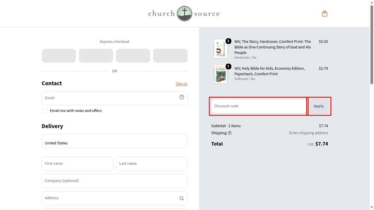Open the shopping bag cart icon
Screen dimensions: 374x210
(325, 14)
